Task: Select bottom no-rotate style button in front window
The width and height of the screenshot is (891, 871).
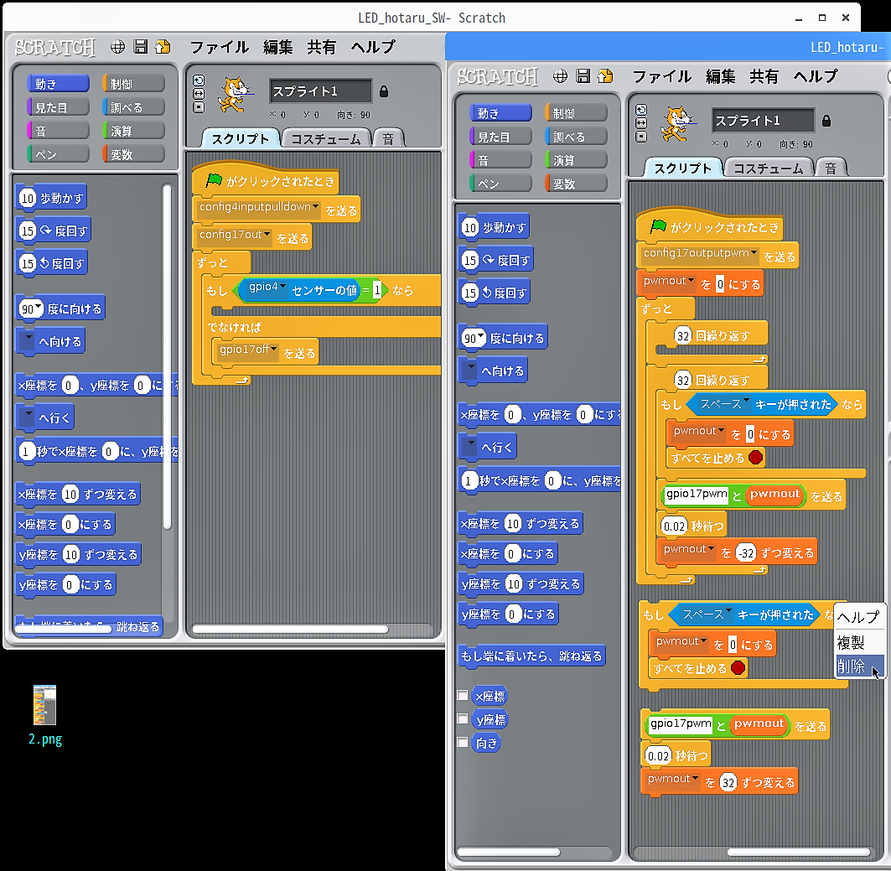Action: tap(641, 137)
